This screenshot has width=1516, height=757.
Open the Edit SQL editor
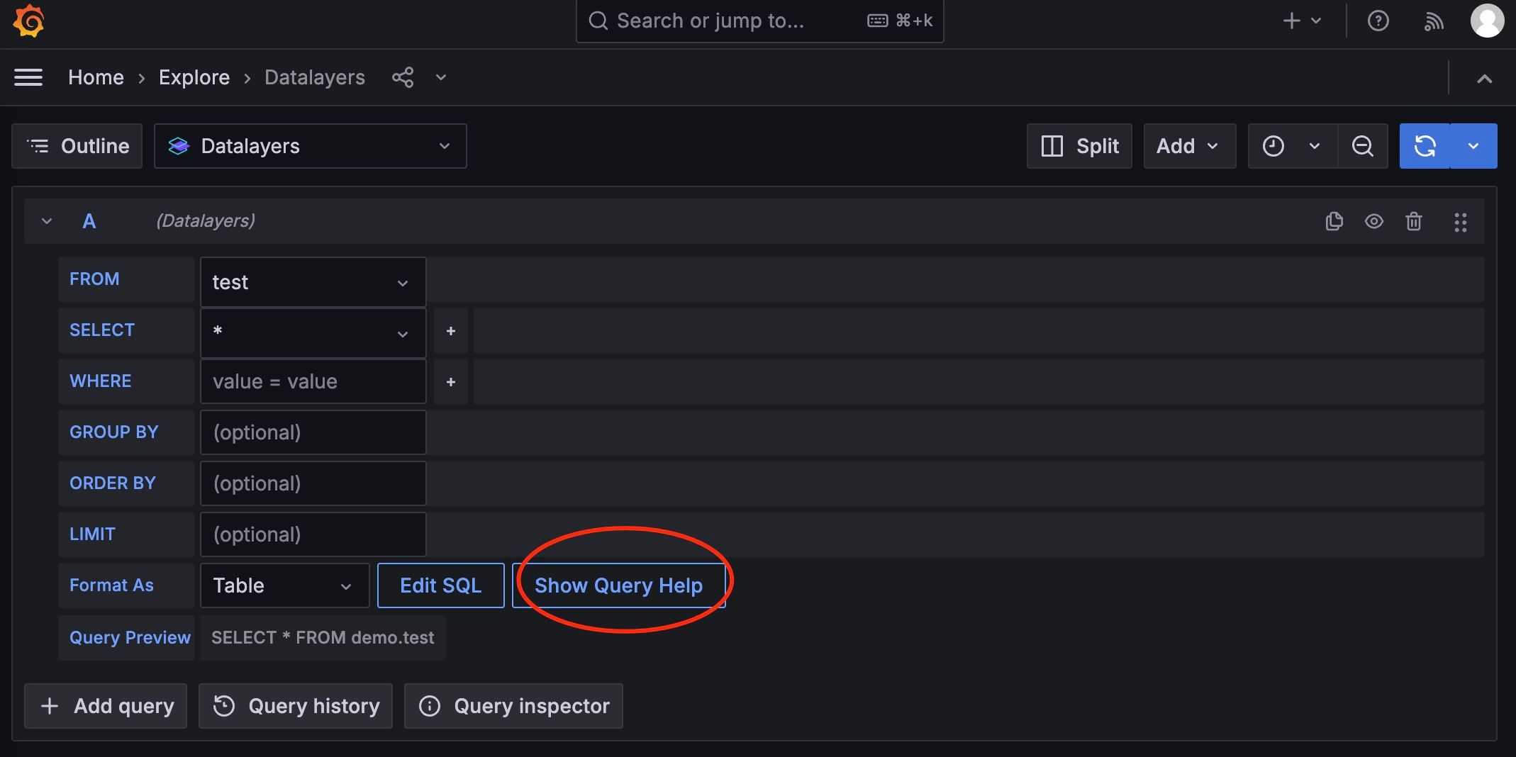pos(440,585)
